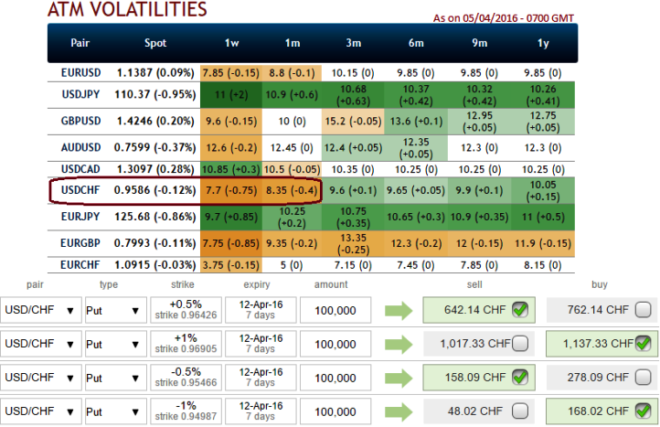Image resolution: width=660 pixels, height=427 pixels.
Task: Tick the buy 762.14 CHF checkbox
Action: click(644, 311)
